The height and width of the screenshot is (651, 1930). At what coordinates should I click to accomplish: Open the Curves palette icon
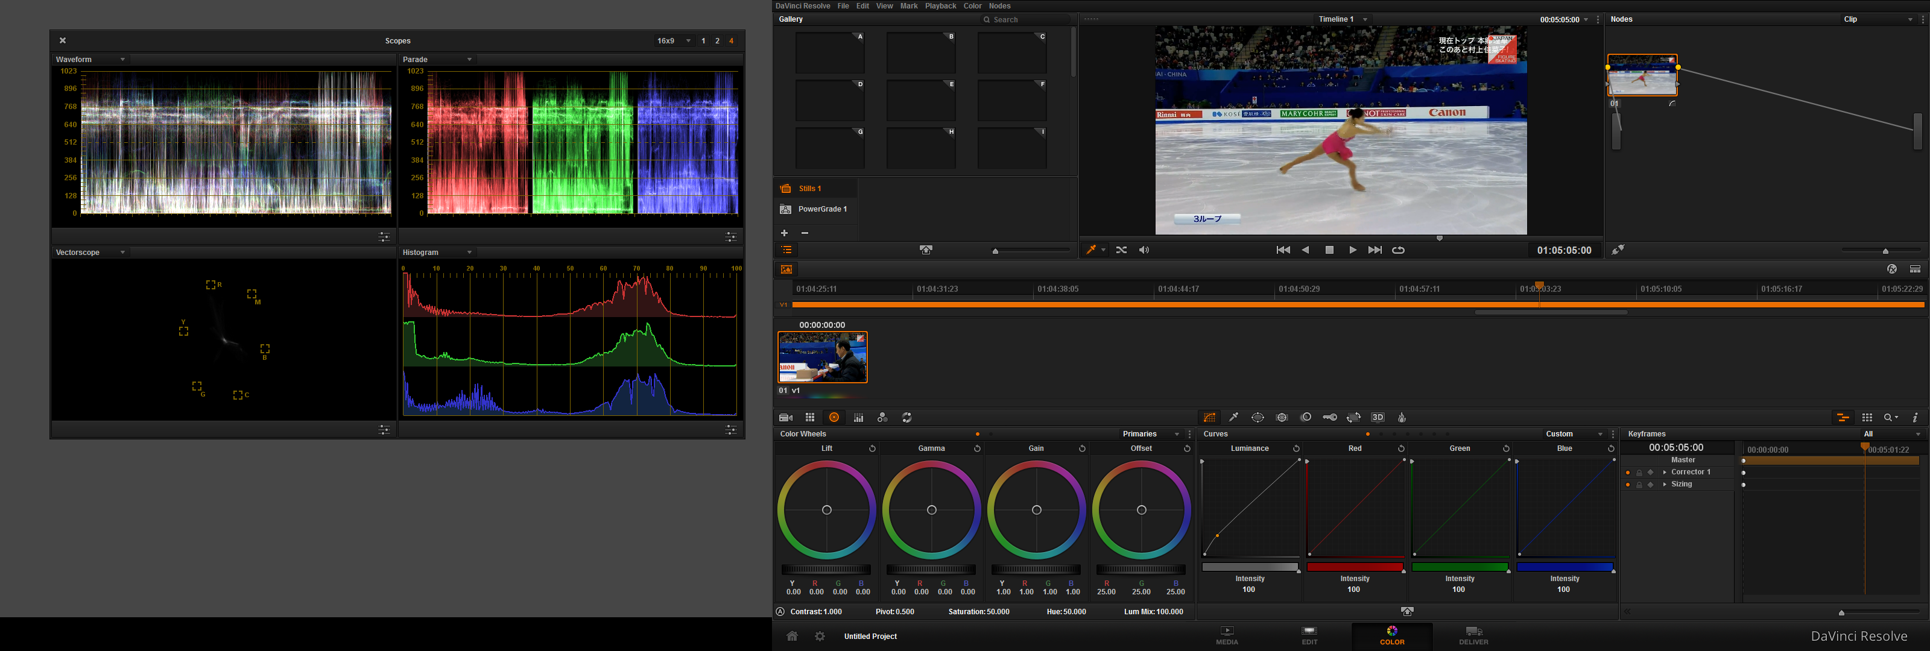[1209, 417]
